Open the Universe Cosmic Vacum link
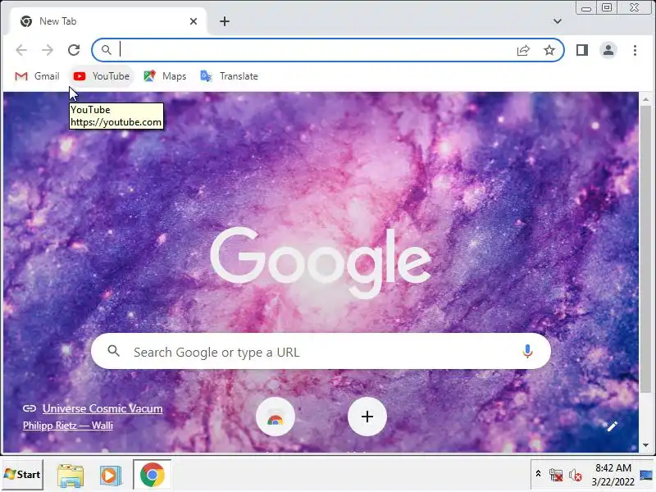Viewport: 656px width, 492px height. point(102,408)
